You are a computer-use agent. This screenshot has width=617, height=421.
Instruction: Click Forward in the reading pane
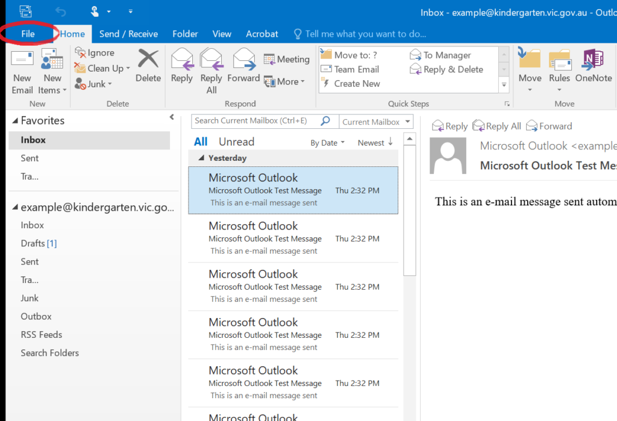(x=549, y=126)
